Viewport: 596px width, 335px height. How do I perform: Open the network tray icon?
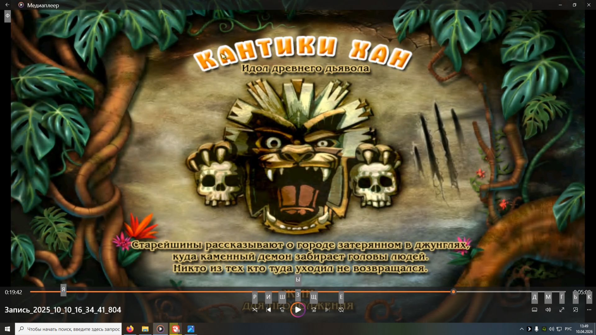tap(559, 329)
